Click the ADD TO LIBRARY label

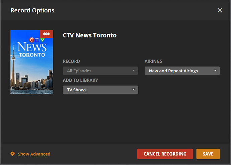point(80,80)
